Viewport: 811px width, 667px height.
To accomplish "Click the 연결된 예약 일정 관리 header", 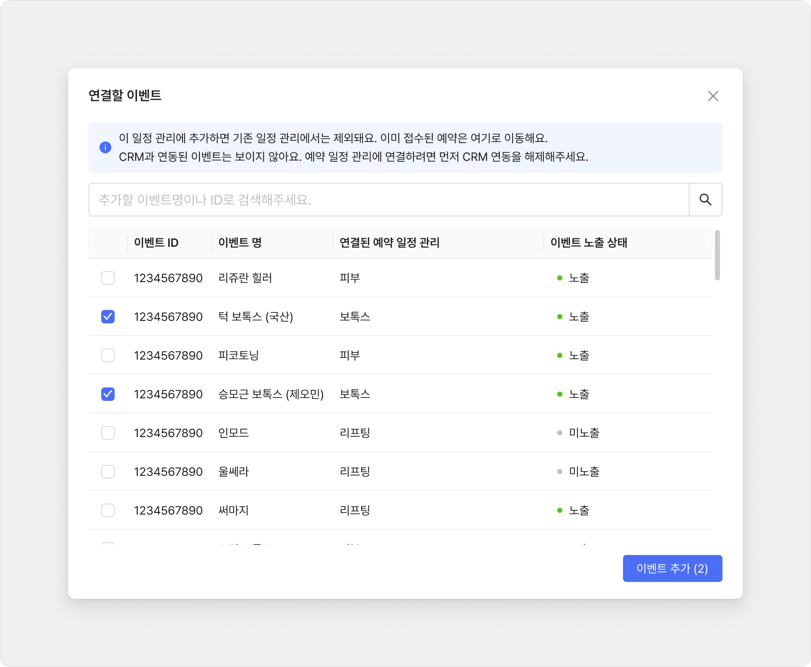I will click(x=389, y=243).
